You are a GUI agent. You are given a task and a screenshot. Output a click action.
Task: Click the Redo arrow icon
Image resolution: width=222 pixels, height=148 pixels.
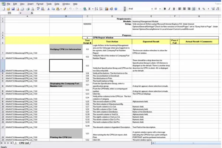point(77,9)
